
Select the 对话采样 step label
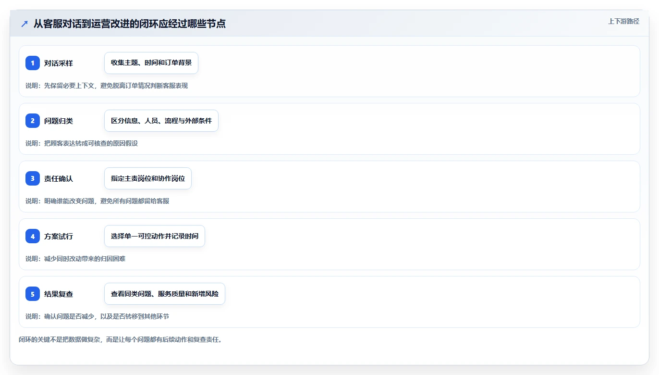(x=59, y=63)
